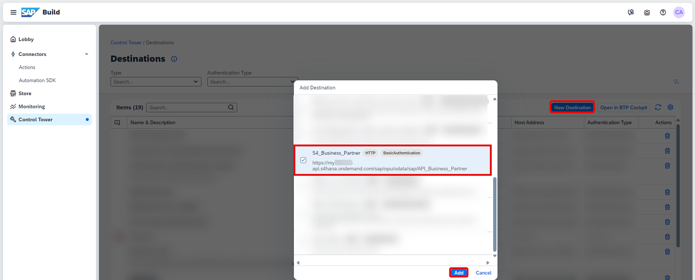
Task: Click the dialog scroll down arrow
Action: tap(494, 256)
